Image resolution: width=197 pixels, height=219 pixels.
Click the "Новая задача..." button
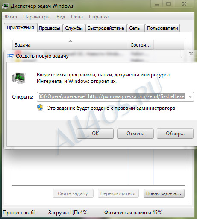coord(164,193)
